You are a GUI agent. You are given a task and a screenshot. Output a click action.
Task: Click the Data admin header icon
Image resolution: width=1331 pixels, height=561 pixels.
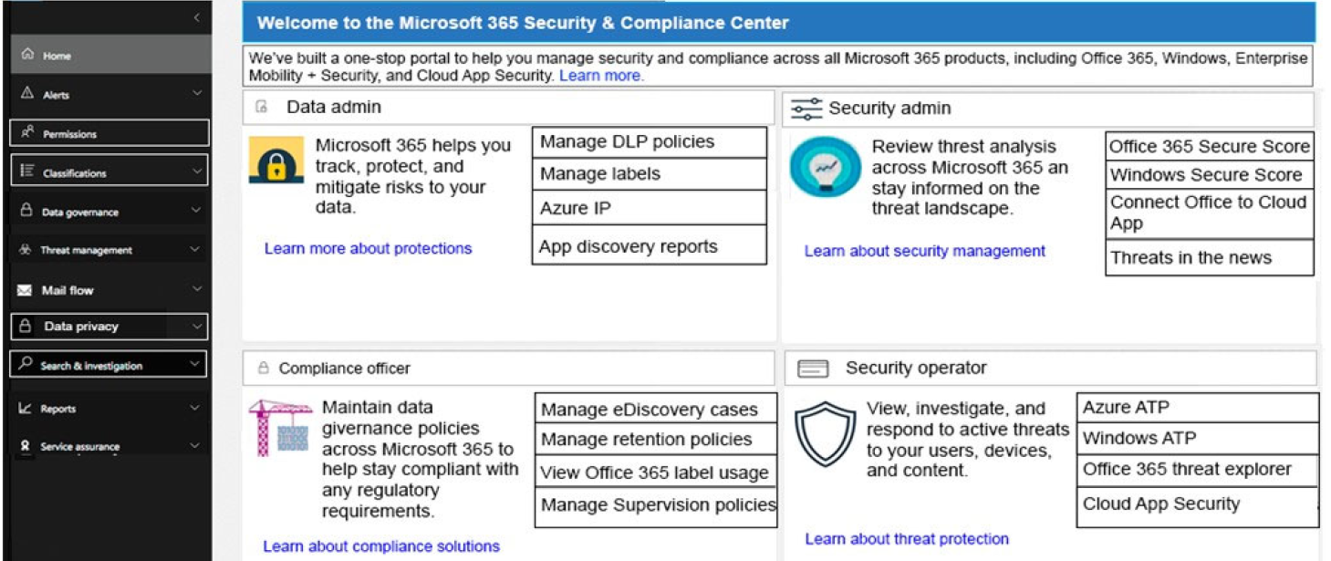point(262,107)
